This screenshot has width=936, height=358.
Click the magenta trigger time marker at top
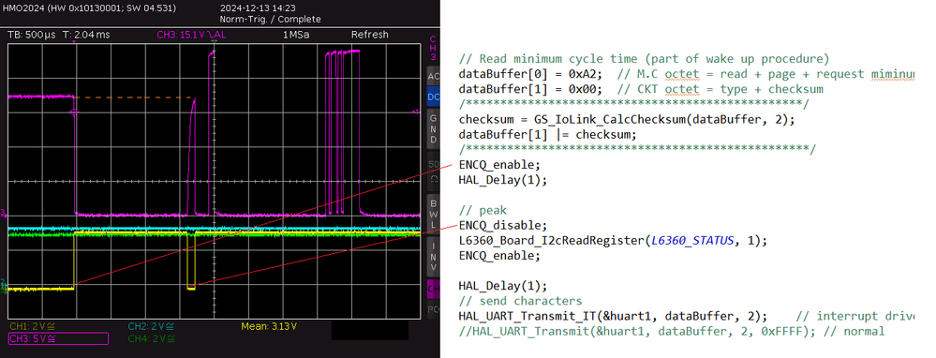[x=74, y=42]
